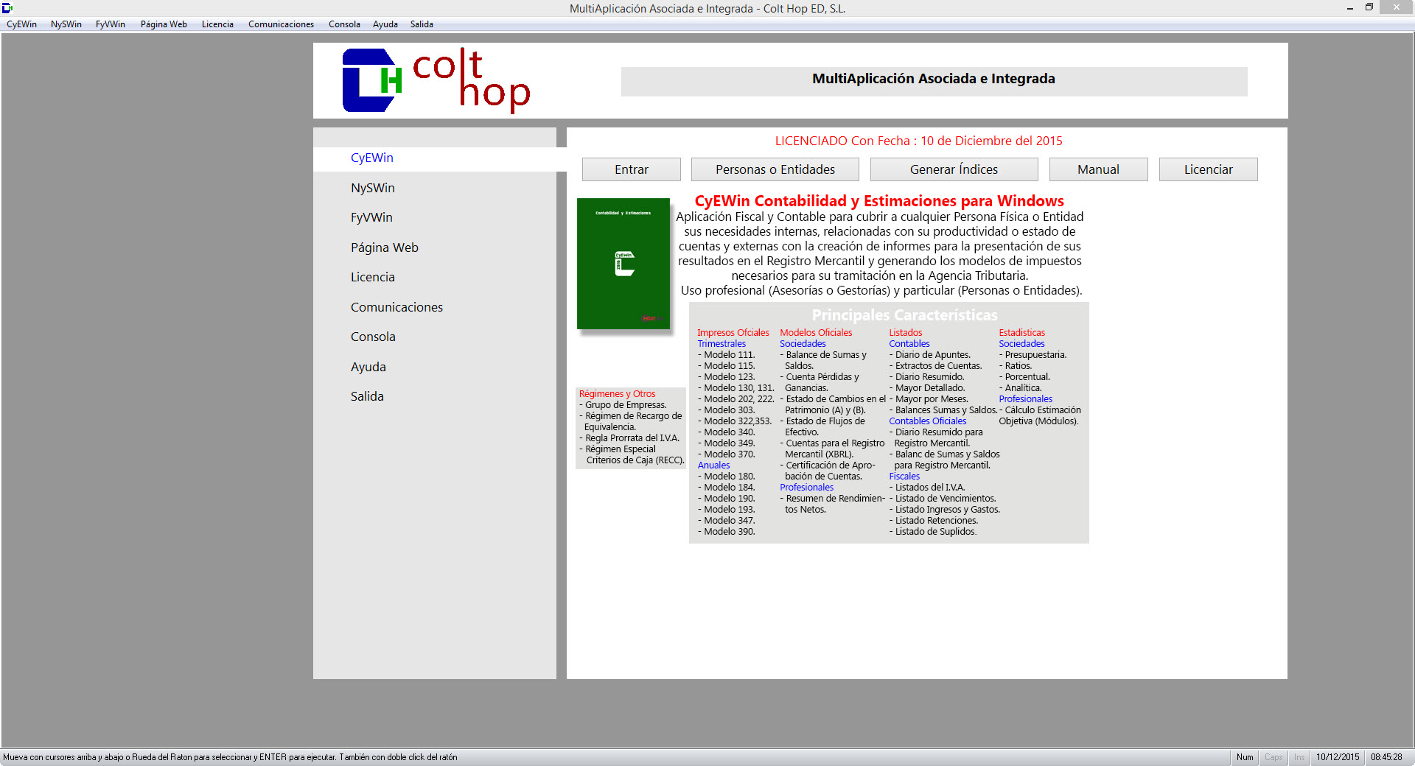Click the green CyEWin product box image
This screenshot has width=1415, height=766.
click(x=623, y=264)
